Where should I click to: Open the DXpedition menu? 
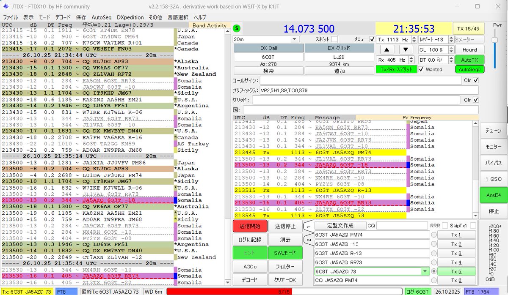(130, 17)
